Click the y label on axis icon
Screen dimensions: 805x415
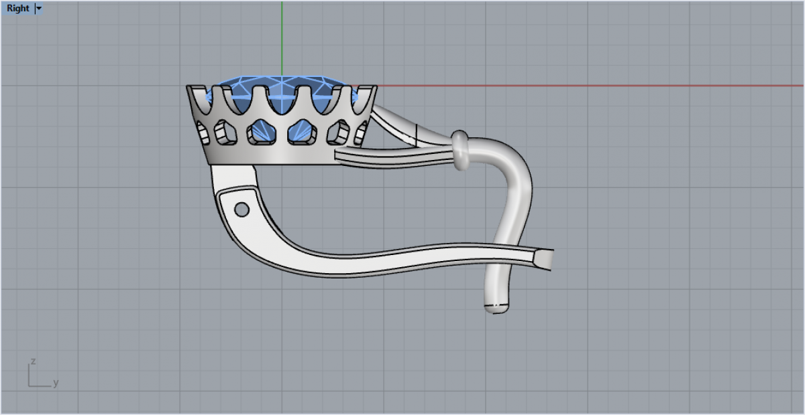tap(56, 384)
